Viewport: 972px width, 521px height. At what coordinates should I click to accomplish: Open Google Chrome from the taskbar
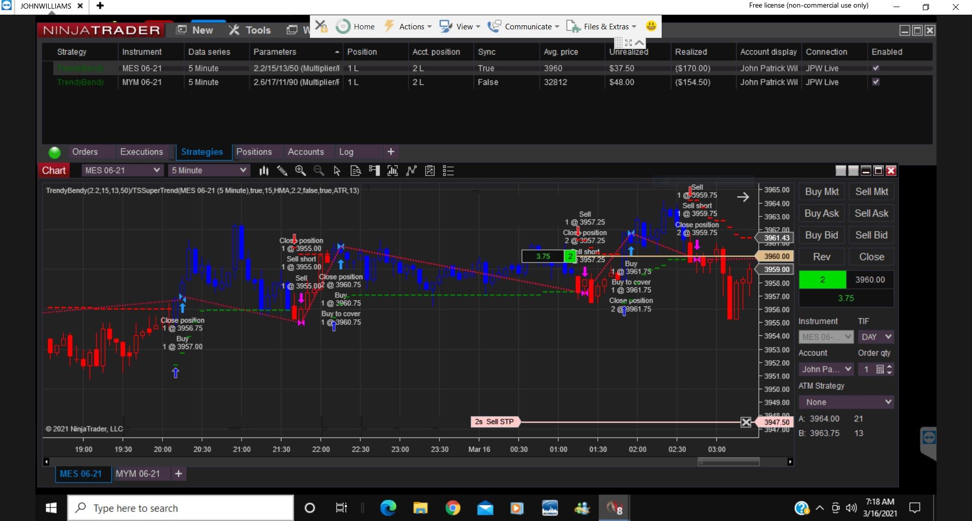coord(453,508)
